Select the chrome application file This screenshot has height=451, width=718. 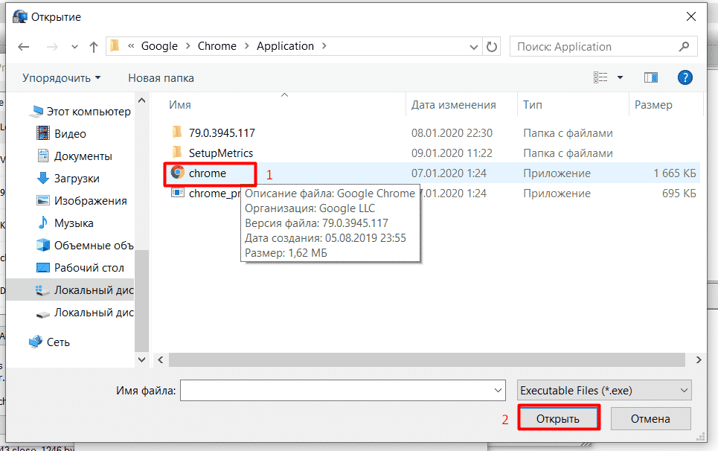click(207, 173)
